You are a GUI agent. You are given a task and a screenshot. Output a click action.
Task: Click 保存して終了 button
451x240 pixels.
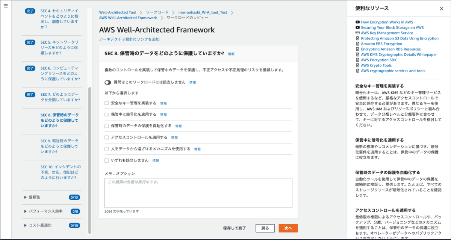[x=234, y=228]
